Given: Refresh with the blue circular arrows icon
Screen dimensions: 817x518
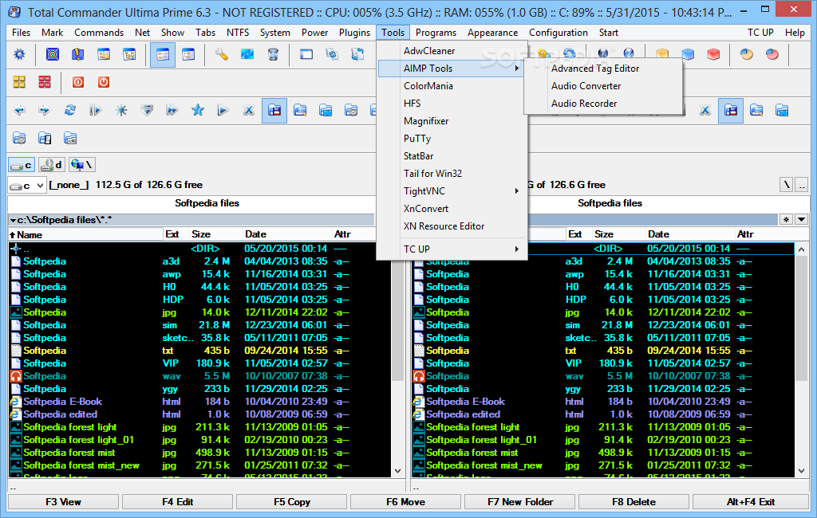Looking at the screenshot, I should [x=70, y=110].
